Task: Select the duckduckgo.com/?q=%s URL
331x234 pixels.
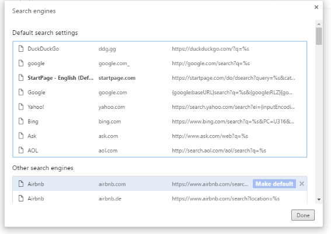Action: point(211,49)
